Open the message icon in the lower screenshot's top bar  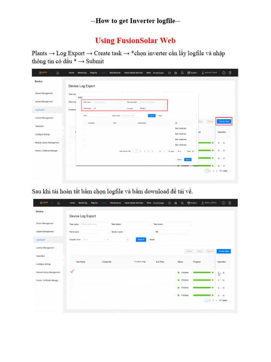170,203
